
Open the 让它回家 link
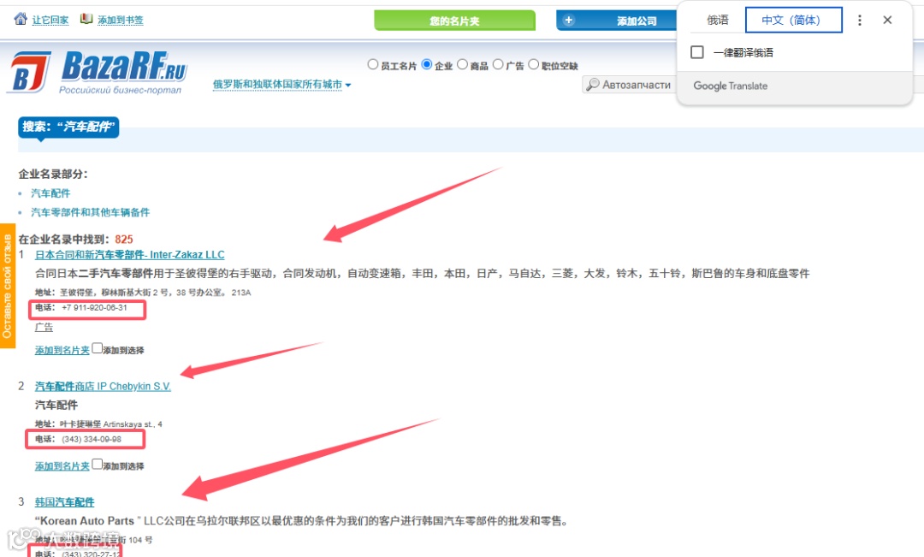click(x=50, y=20)
